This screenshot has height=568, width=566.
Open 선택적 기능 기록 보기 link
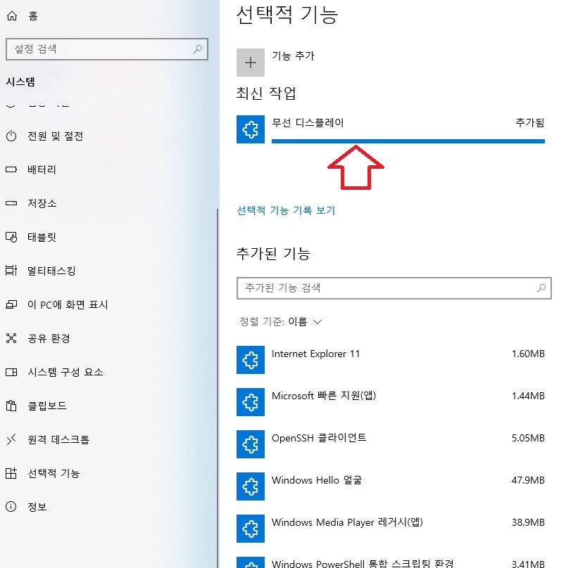[284, 211]
